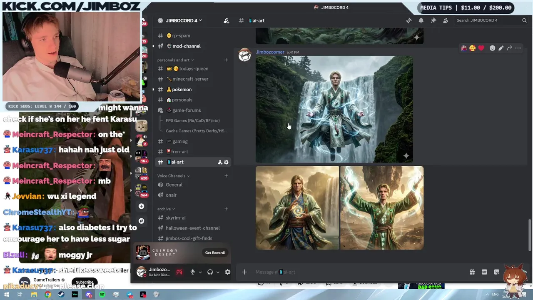The height and width of the screenshot is (300, 533).
Task: Open the pokemon channel
Action: pos(192,90)
